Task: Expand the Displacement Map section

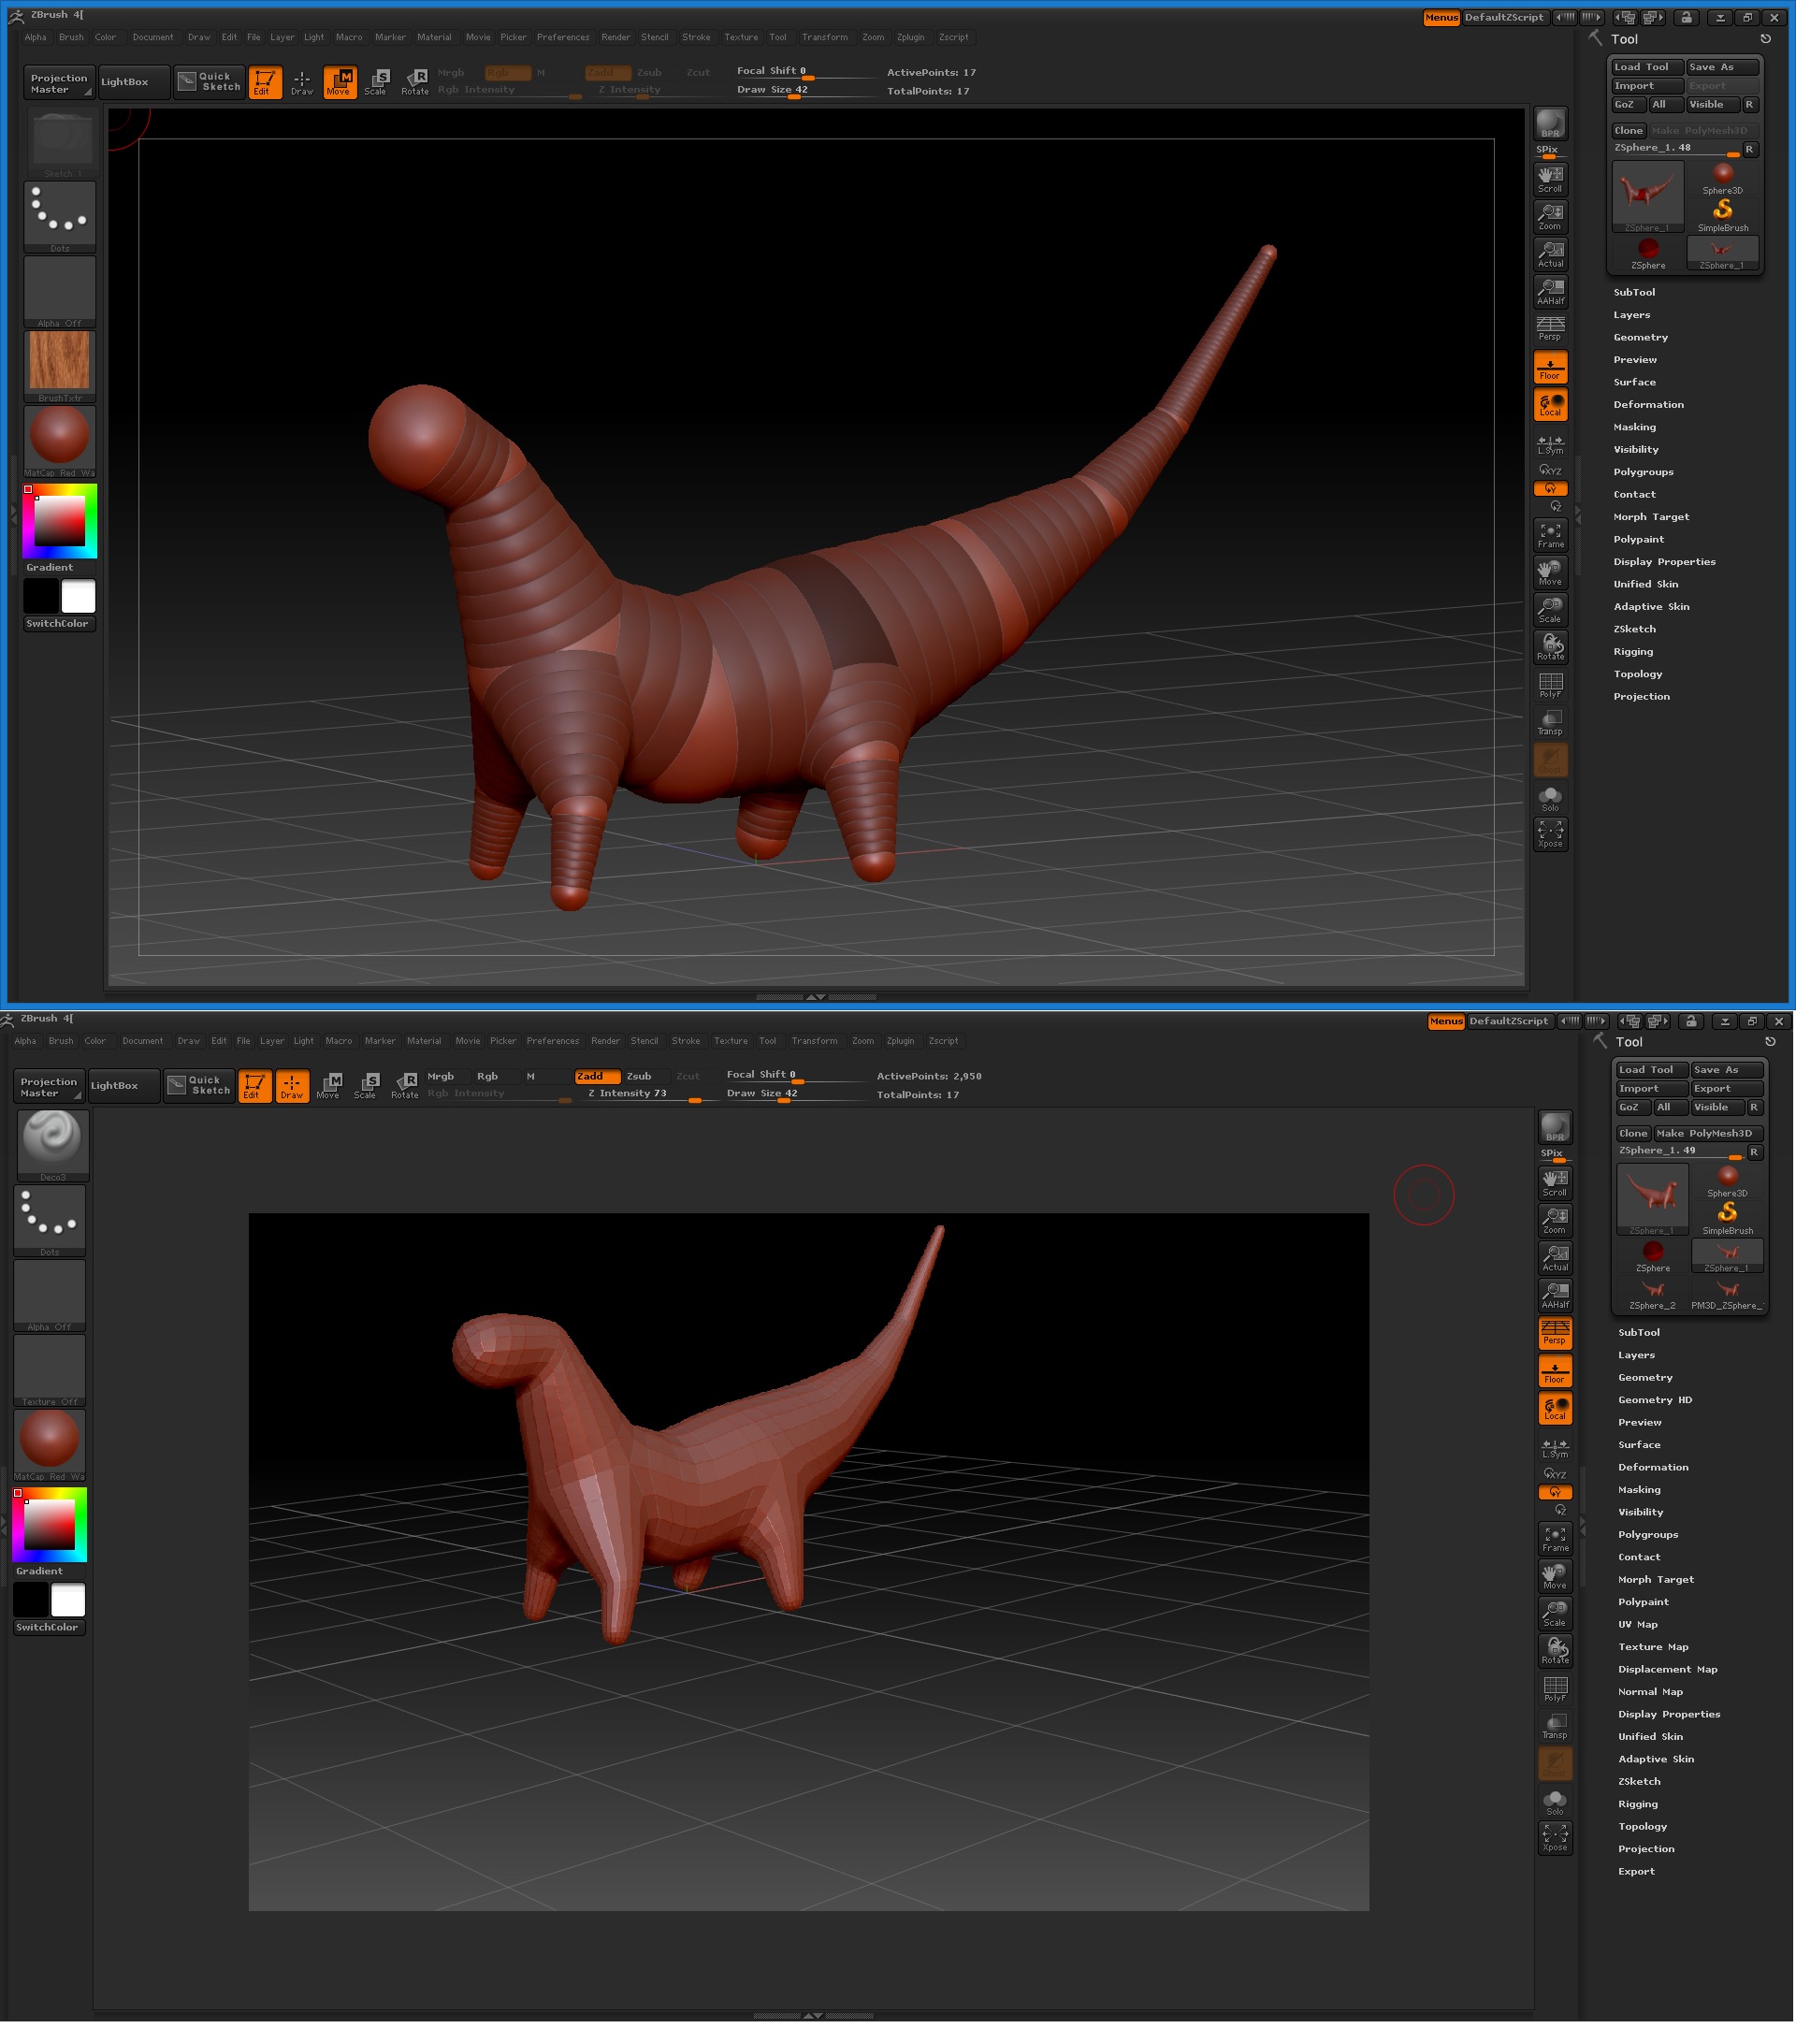Action: point(1667,1669)
